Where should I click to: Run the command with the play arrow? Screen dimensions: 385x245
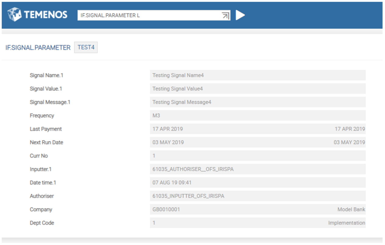click(240, 15)
